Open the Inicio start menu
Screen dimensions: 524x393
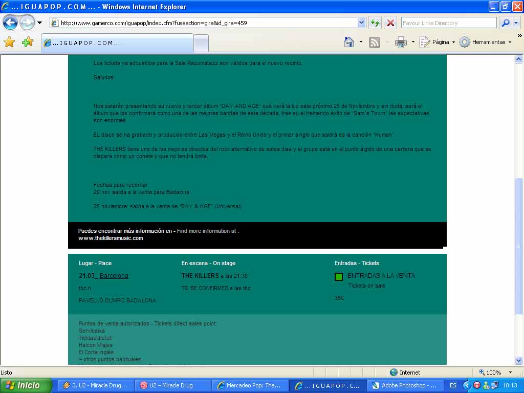(26, 385)
